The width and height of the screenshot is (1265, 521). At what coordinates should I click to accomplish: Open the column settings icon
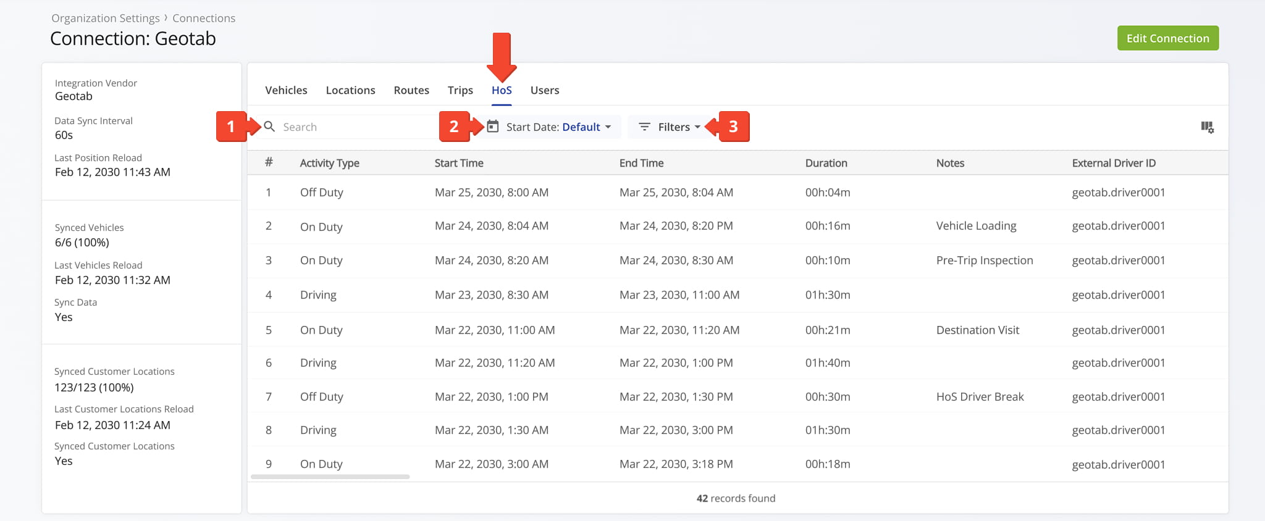click(x=1207, y=127)
